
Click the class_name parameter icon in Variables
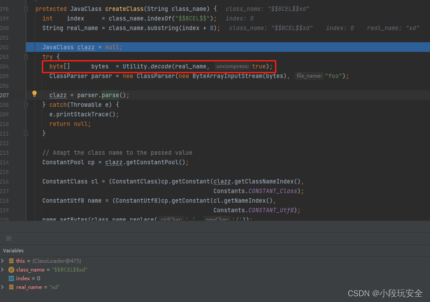pos(11,270)
